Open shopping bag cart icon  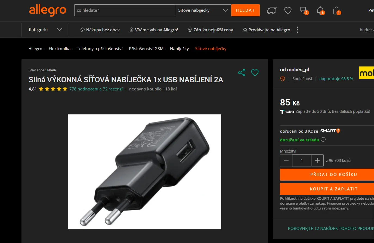click(336, 10)
